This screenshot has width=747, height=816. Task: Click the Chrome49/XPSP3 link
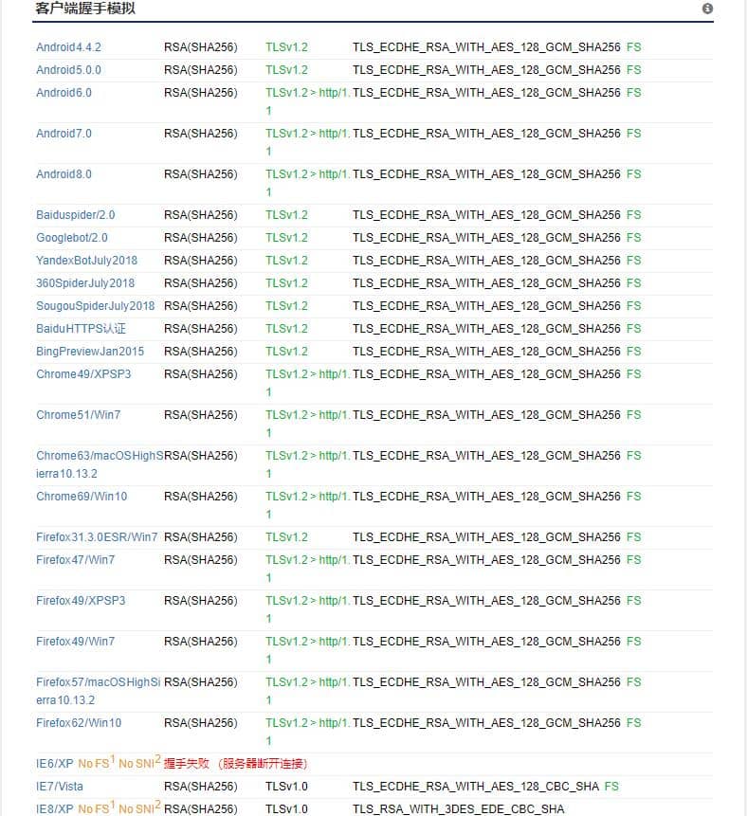click(83, 374)
